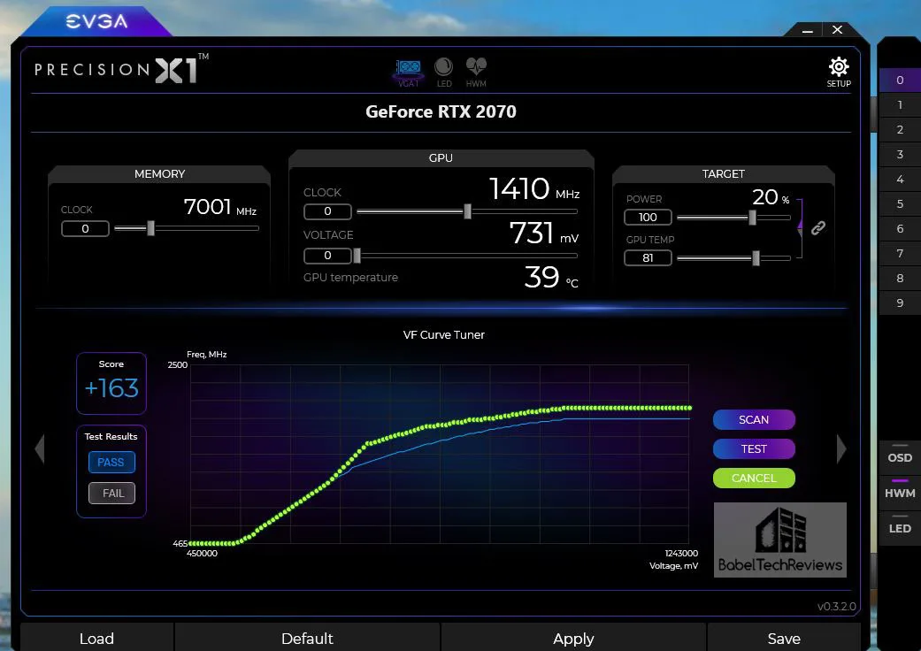Click the memory clock slider handle
This screenshot has height=651, width=921.
[x=151, y=228]
